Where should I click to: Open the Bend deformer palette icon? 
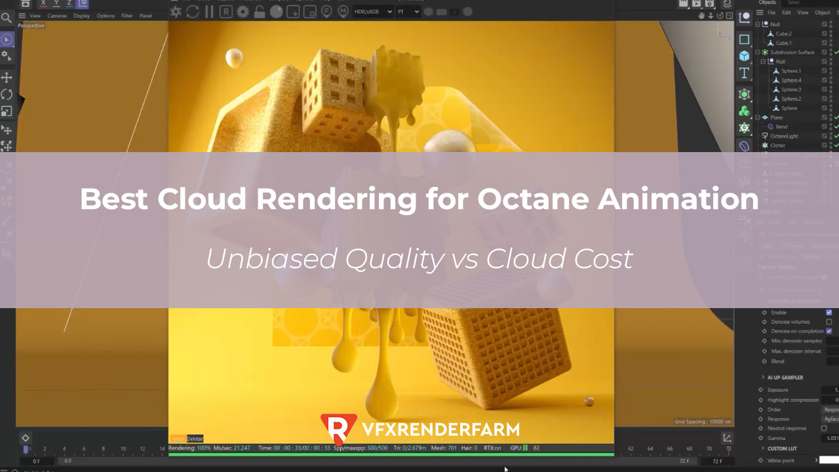[x=745, y=146]
